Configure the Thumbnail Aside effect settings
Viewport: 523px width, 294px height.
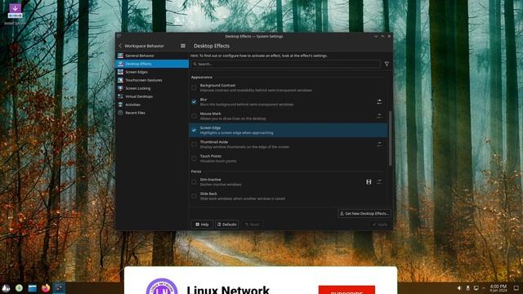[x=379, y=144]
